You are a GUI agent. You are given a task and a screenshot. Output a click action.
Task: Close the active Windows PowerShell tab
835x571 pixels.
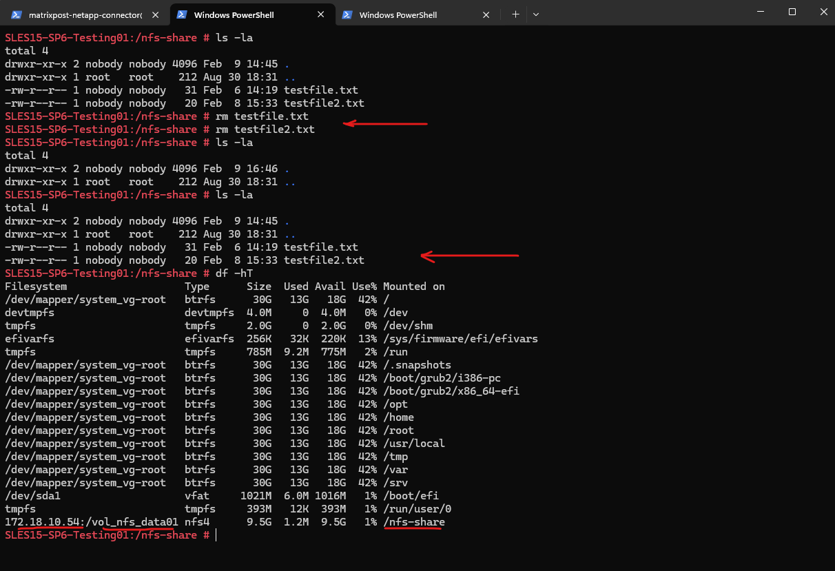tap(321, 14)
